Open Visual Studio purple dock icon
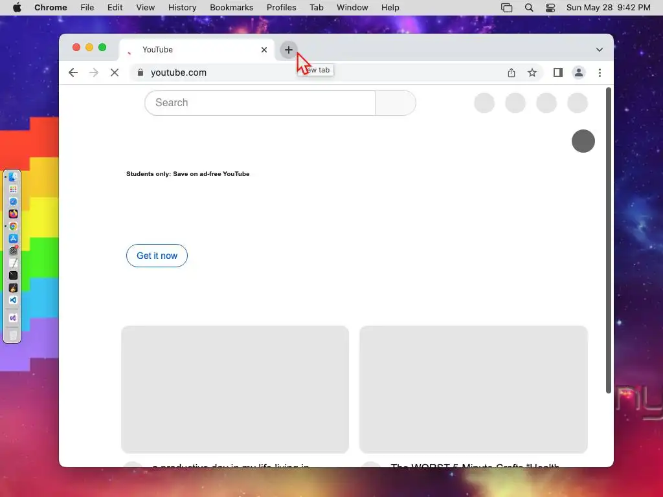 tap(13, 318)
